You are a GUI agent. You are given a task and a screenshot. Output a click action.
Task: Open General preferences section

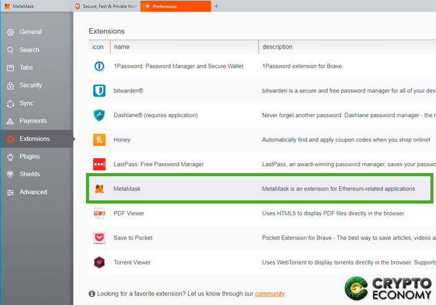(37, 32)
